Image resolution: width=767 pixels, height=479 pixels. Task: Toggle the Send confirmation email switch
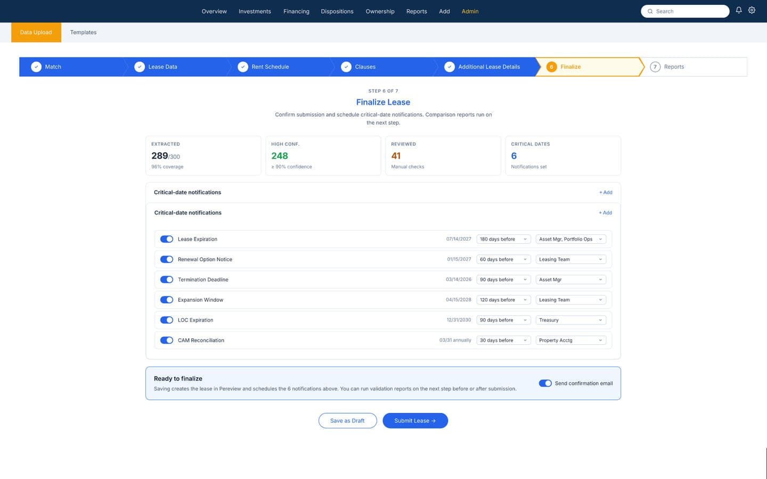click(545, 383)
